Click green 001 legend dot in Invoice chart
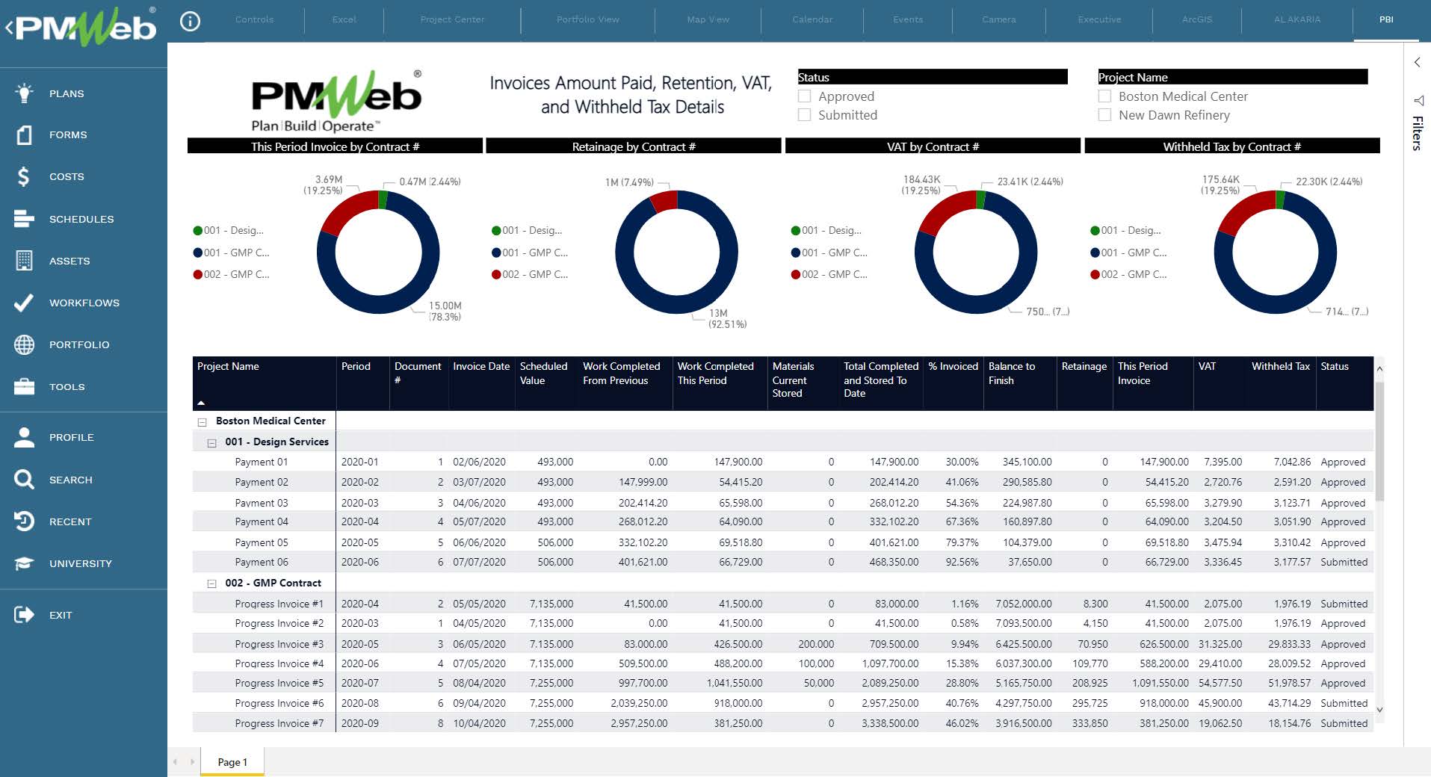The height and width of the screenshot is (777, 1431). tap(198, 231)
